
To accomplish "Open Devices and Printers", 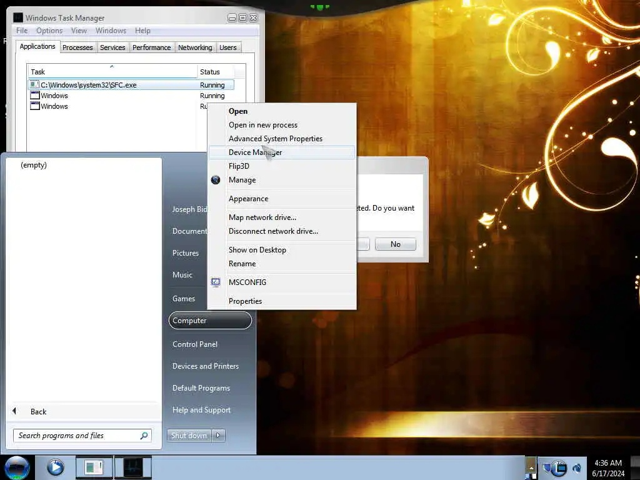I will tap(205, 366).
